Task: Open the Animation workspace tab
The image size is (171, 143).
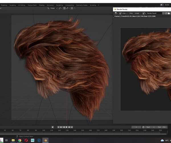Action: click(x=50, y=5)
